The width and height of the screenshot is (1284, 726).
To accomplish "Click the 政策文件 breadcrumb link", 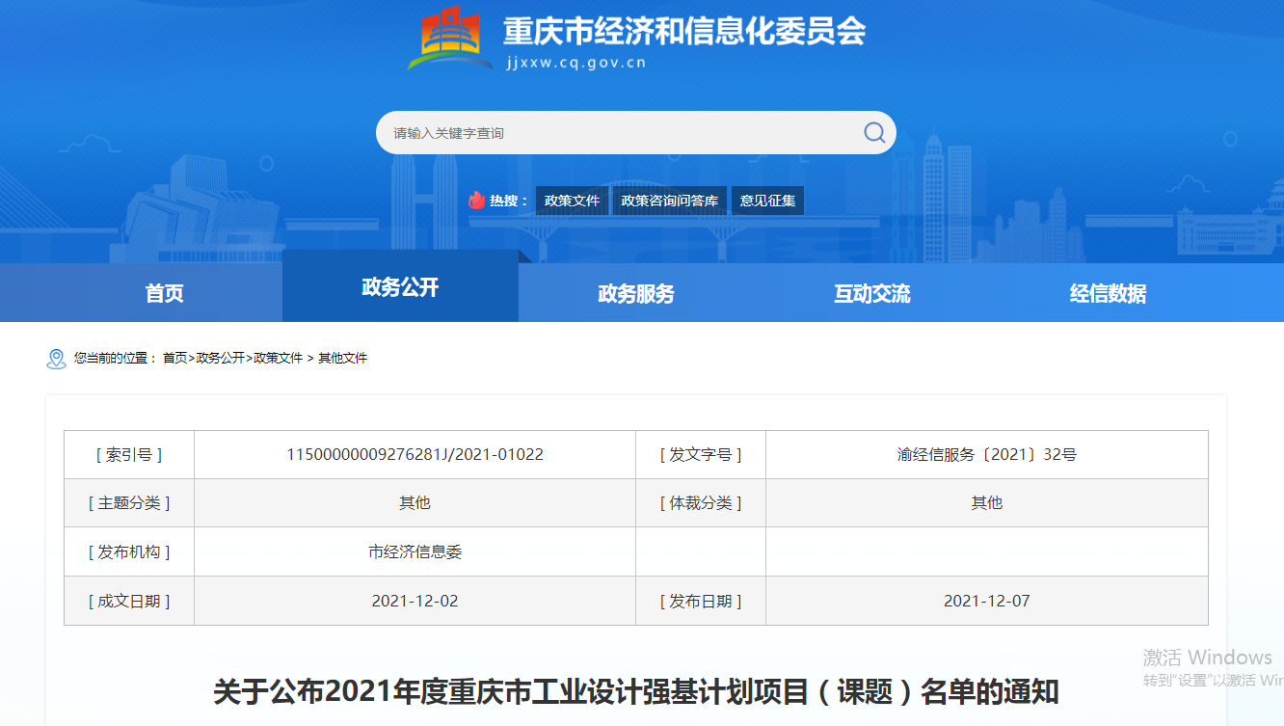I will (x=279, y=358).
